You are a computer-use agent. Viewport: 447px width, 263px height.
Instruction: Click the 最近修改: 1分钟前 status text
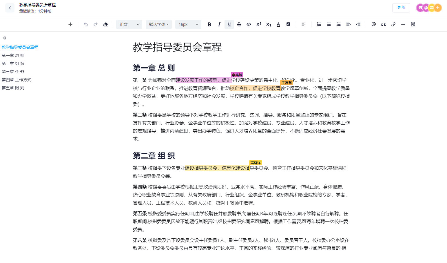(35, 11)
